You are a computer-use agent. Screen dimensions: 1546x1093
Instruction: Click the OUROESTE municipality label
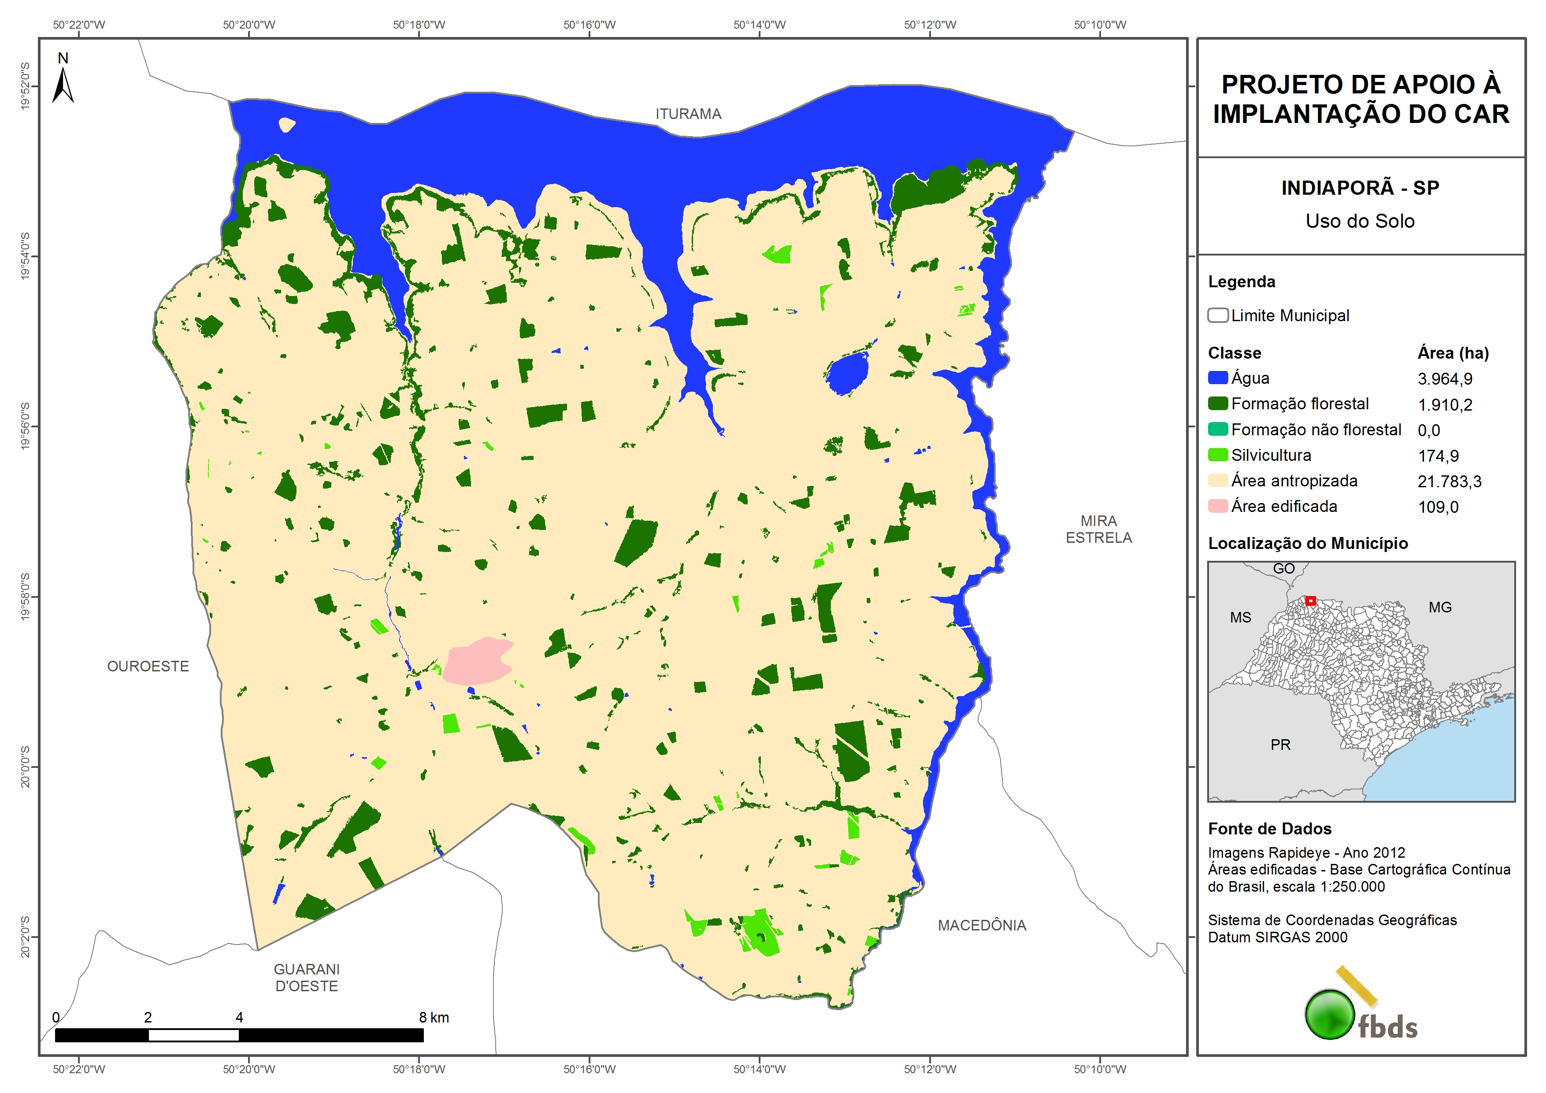pos(148,666)
